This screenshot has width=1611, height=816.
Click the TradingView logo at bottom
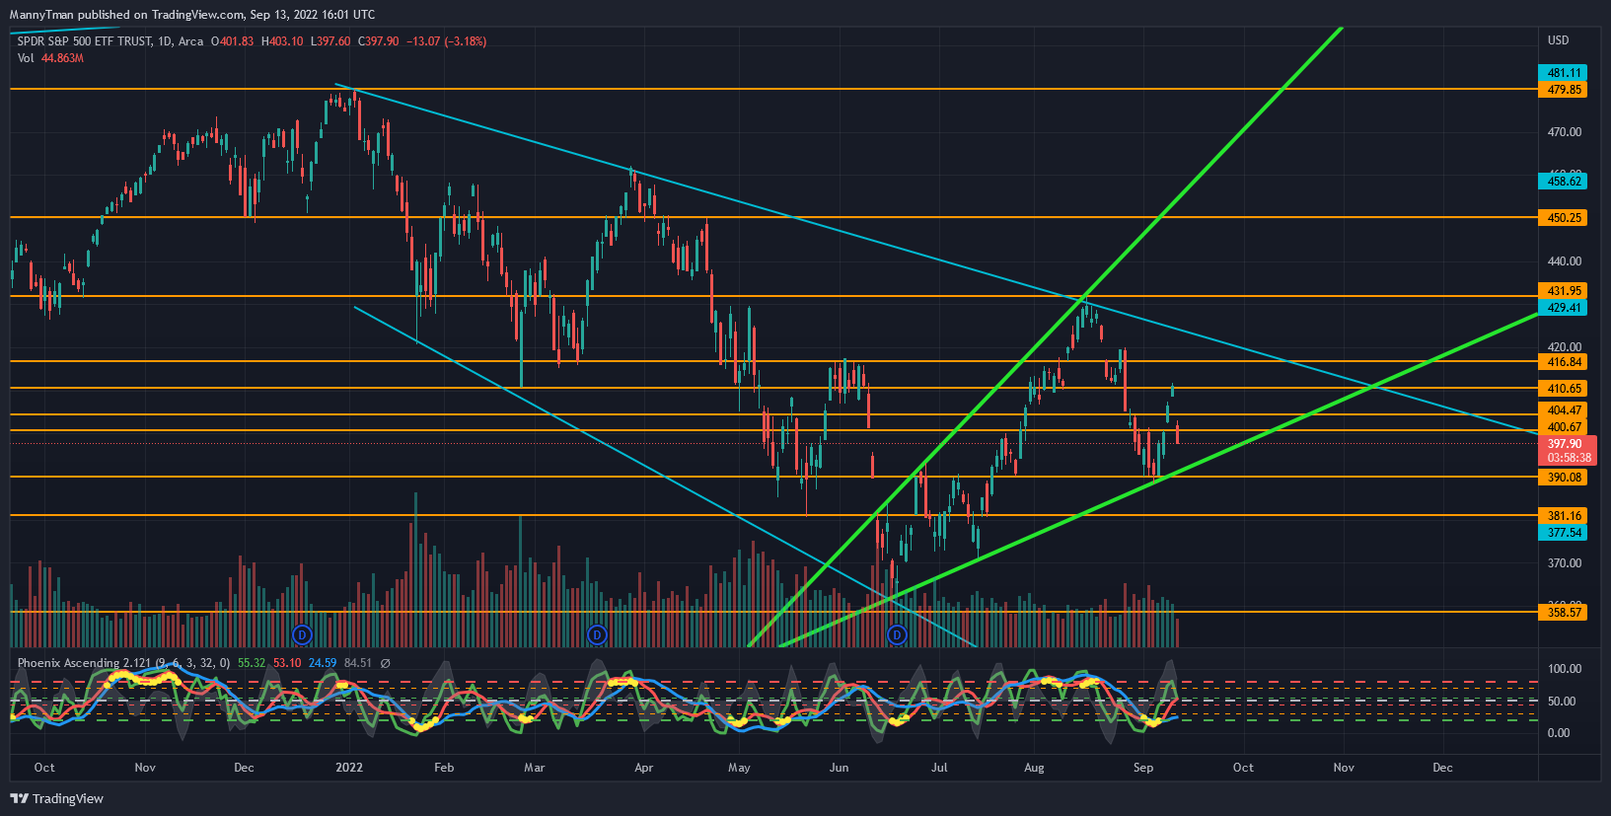tap(56, 798)
